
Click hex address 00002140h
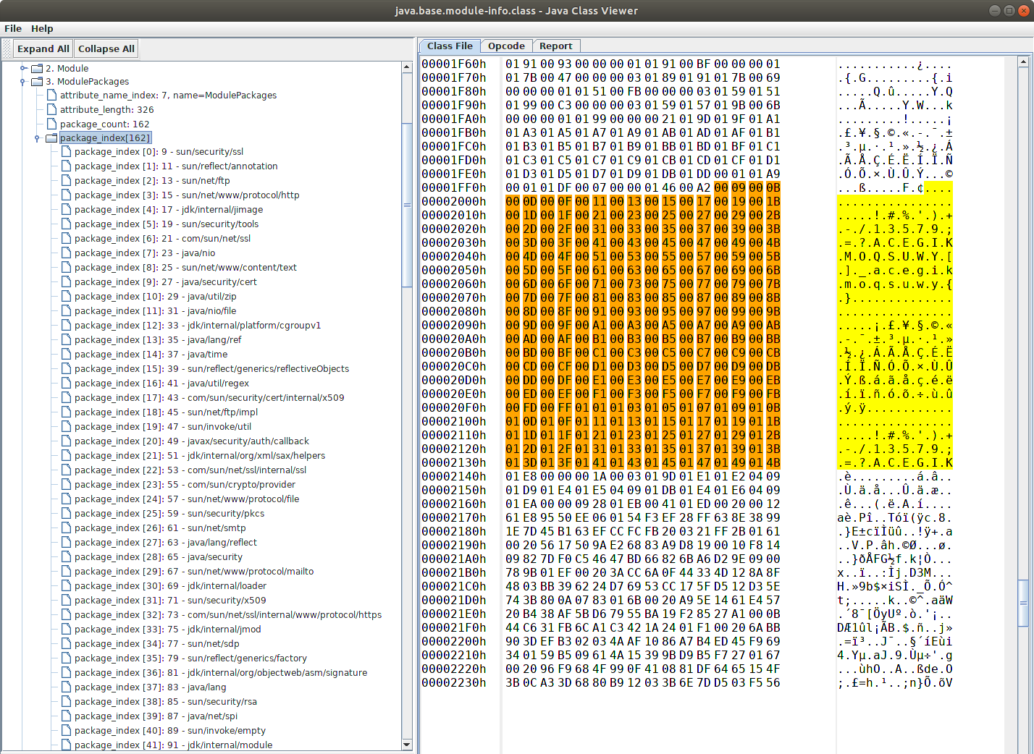(454, 476)
